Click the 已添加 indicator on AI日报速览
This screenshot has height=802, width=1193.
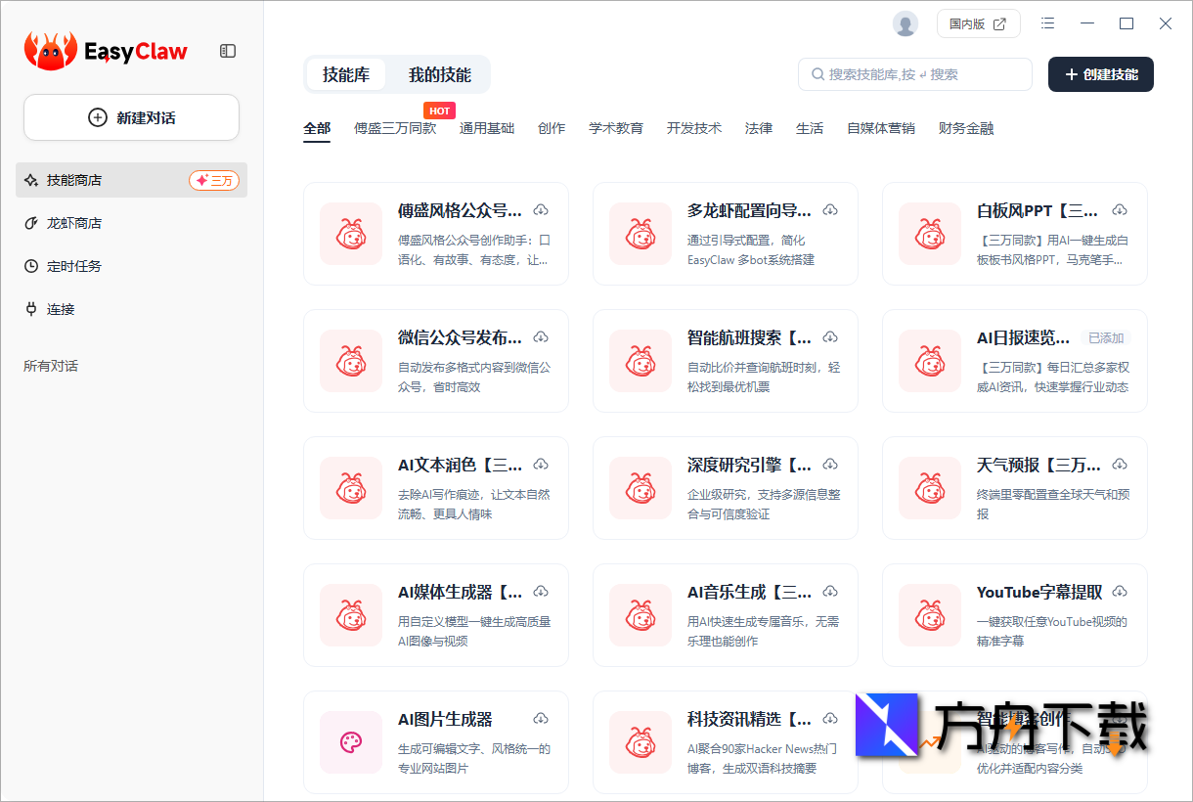coord(1106,336)
